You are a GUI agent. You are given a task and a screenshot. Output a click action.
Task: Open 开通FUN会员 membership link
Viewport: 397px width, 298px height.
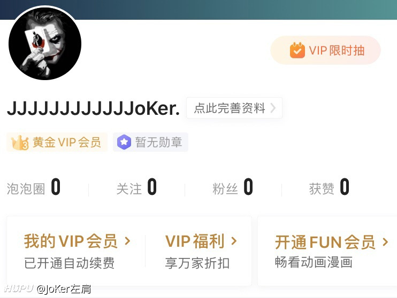(x=332, y=251)
